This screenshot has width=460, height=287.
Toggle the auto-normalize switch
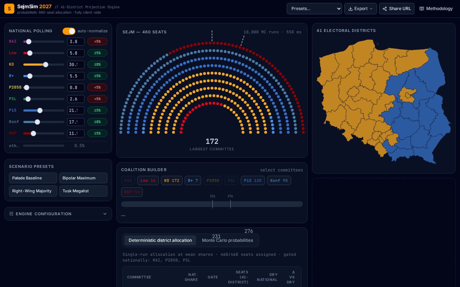tap(69, 31)
